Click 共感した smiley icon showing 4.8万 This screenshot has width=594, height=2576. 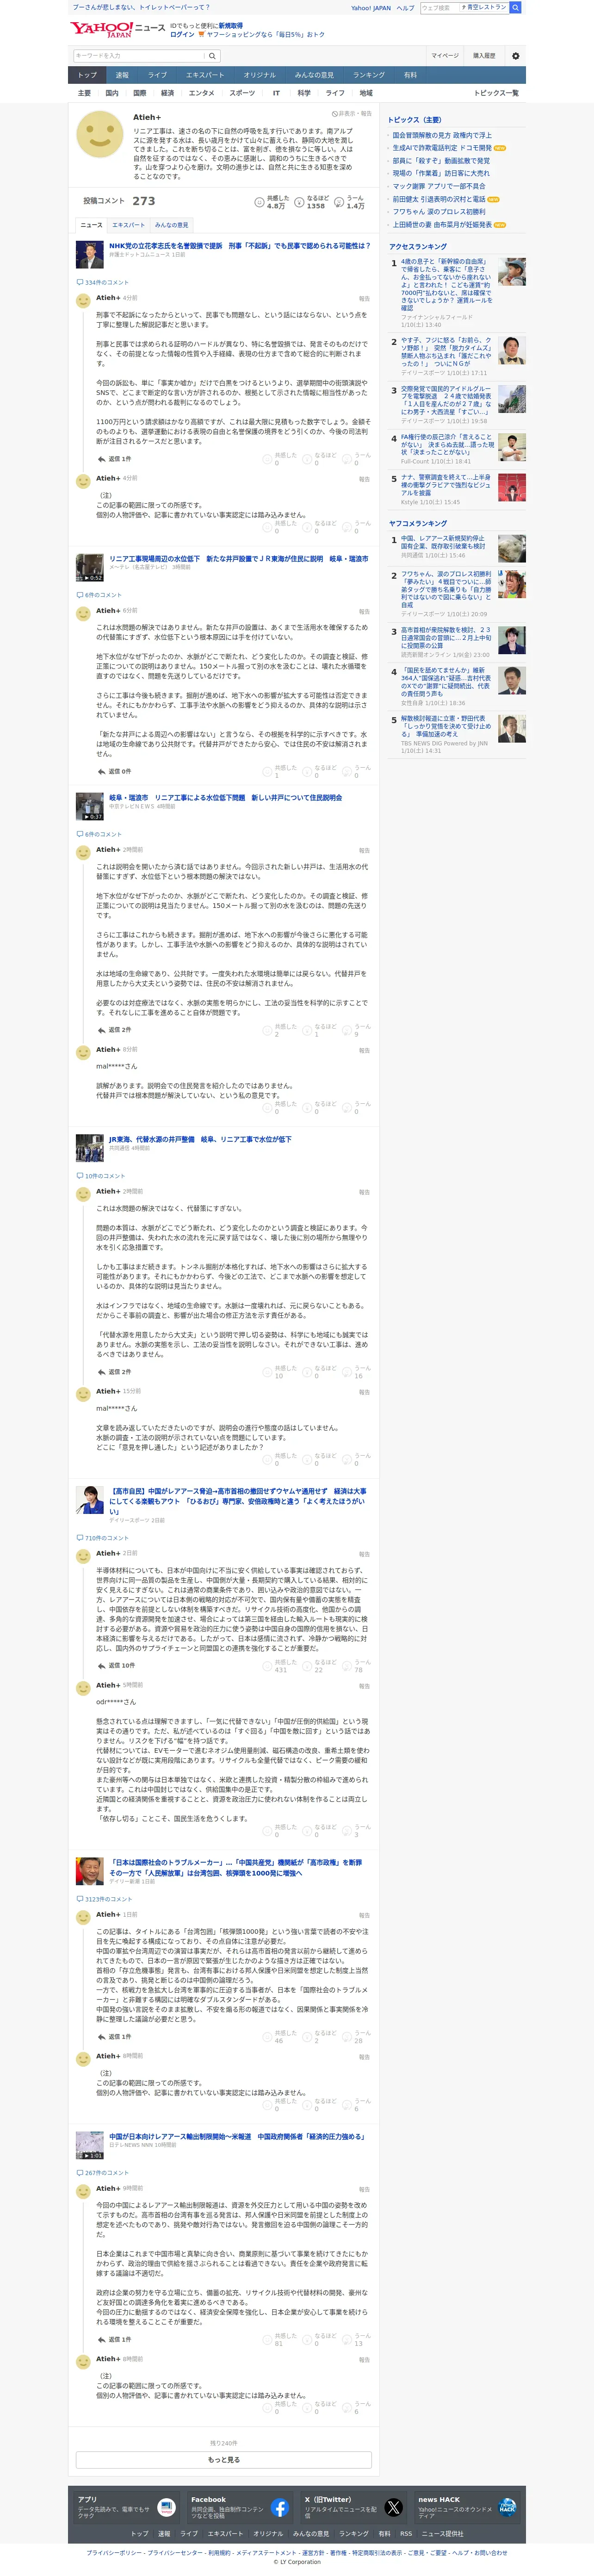259,203
